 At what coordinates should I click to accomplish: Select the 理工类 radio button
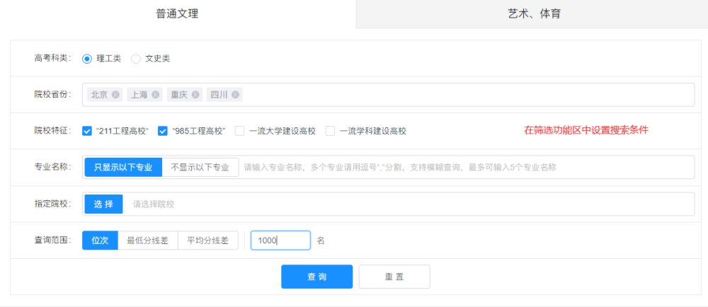pos(86,59)
